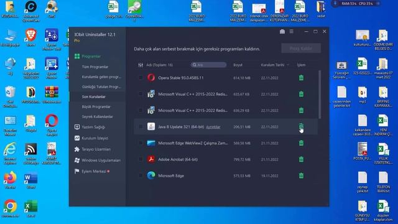Open Günlüğü Tutulan Programlar in the sidebar
398x224 pixels.
point(101,86)
